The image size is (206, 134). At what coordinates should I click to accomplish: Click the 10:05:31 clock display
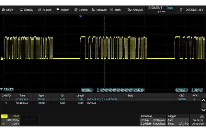pos(198,120)
